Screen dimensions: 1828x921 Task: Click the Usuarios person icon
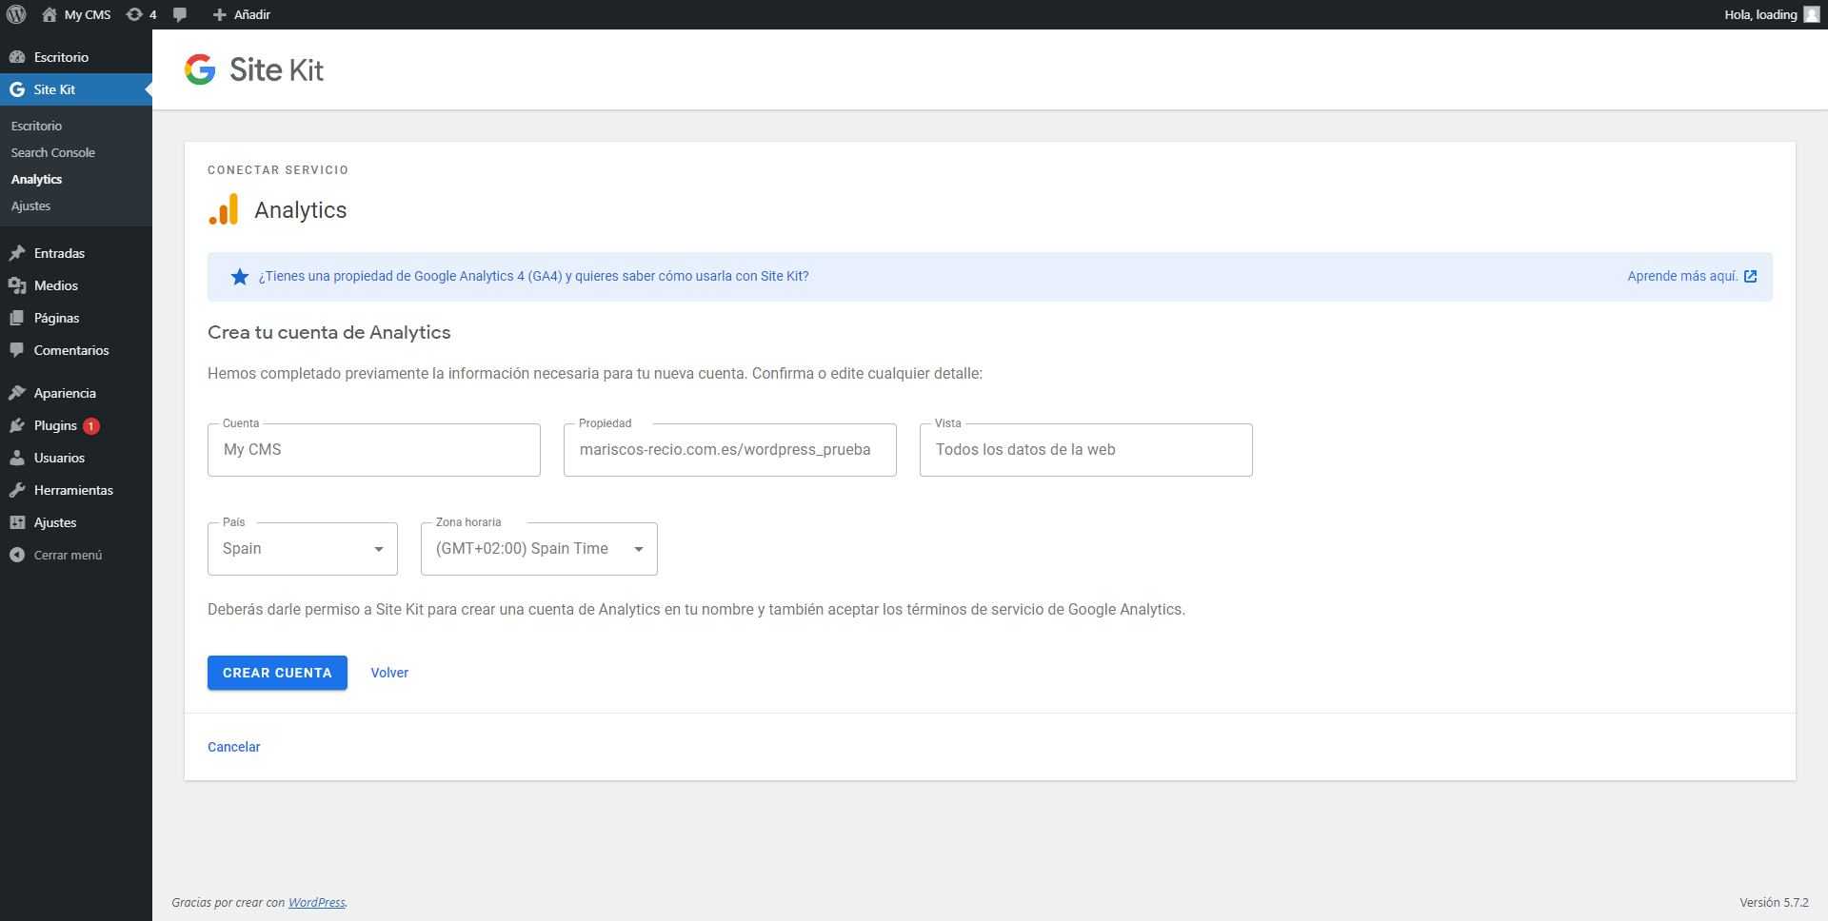pos(17,458)
